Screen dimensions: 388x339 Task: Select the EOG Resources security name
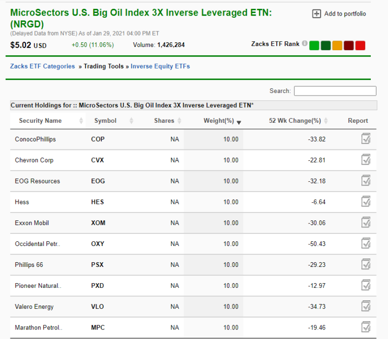(38, 181)
